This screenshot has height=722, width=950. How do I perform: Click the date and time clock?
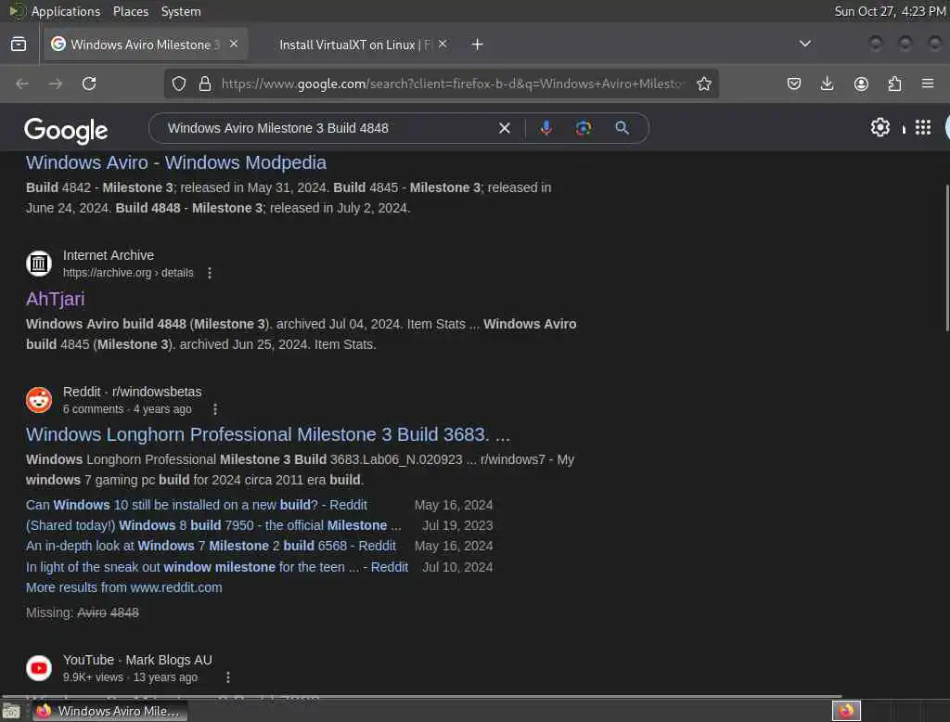(x=890, y=11)
